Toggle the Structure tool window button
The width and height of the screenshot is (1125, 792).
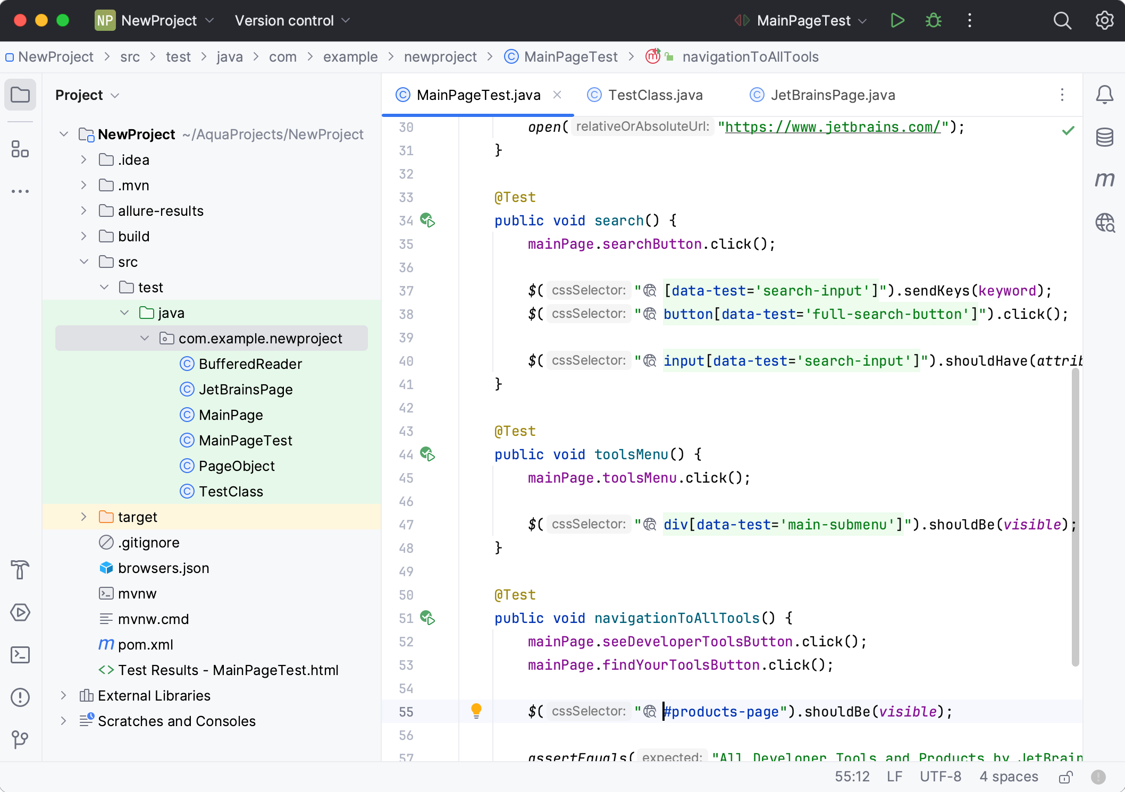click(20, 149)
